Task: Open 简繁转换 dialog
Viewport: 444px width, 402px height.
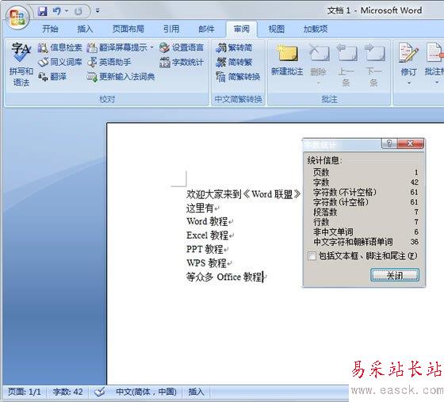Action: click(238, 76)
